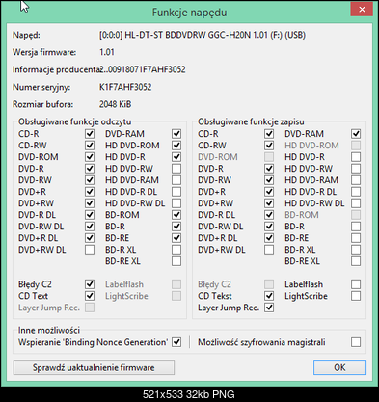
Task: Toggle DVD+R checkbox in read functions
Action: (x=90, y=192)
